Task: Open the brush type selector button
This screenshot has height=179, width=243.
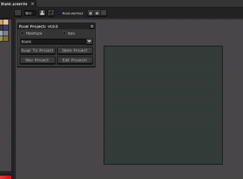Action: (18, 13)
